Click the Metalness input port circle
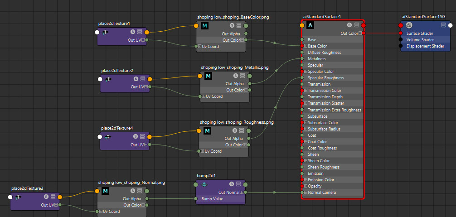The height and width of the screenshot is (217, 456). [x=302, y=59]
